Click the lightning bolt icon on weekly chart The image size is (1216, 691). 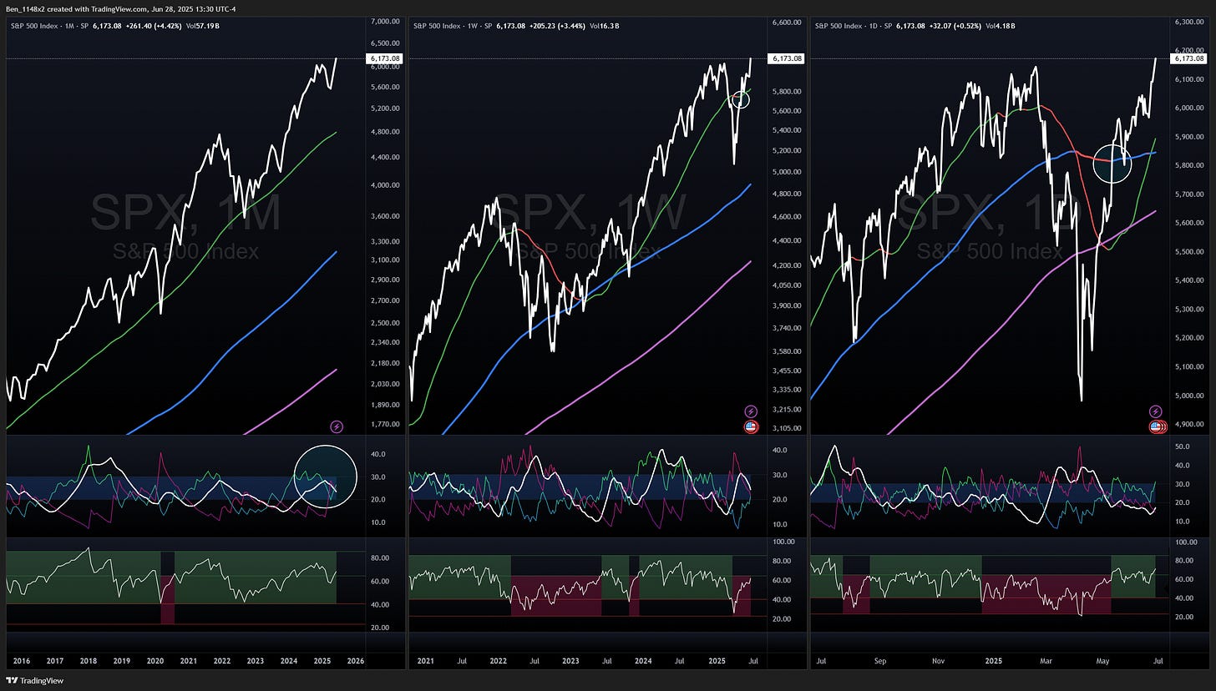[x=750, y=411]
